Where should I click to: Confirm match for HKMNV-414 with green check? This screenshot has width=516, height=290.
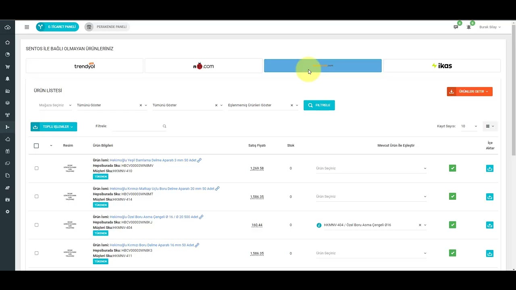[x=452, y=197]
